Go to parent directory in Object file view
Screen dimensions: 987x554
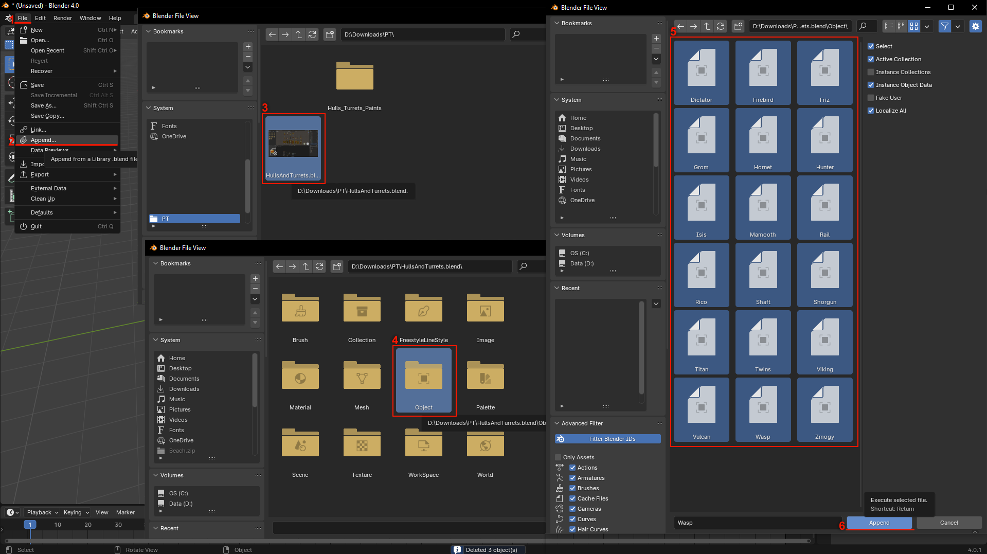(707, 26)
